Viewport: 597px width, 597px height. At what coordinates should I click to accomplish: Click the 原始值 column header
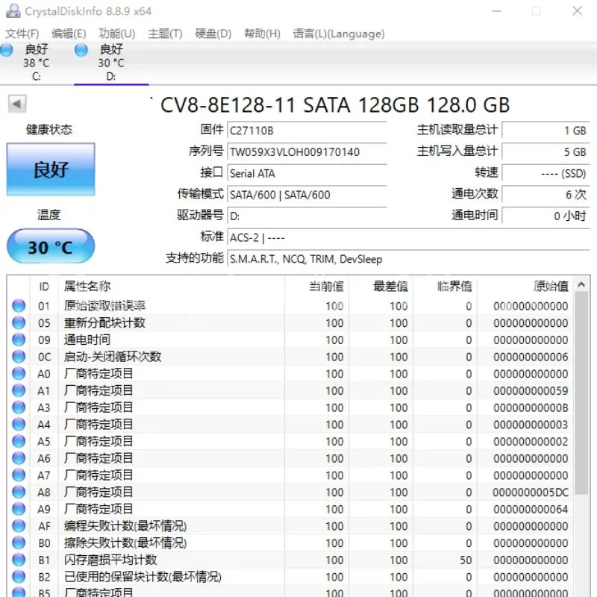[x=525, y=287]
